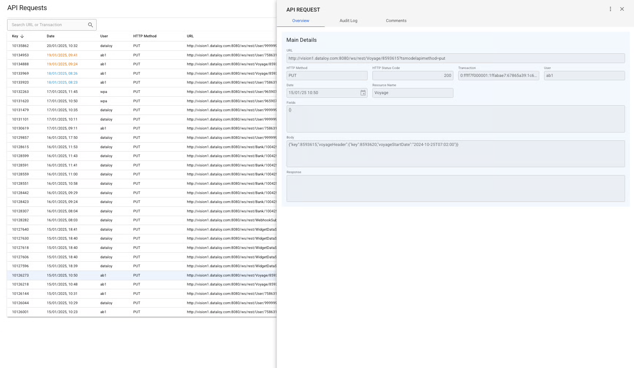Image resolution: width=634 pixels, height=368 pixels.
Task: Close the API Request panel
Action: coord(622,9)
